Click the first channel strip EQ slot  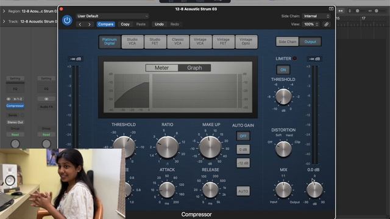15,89
